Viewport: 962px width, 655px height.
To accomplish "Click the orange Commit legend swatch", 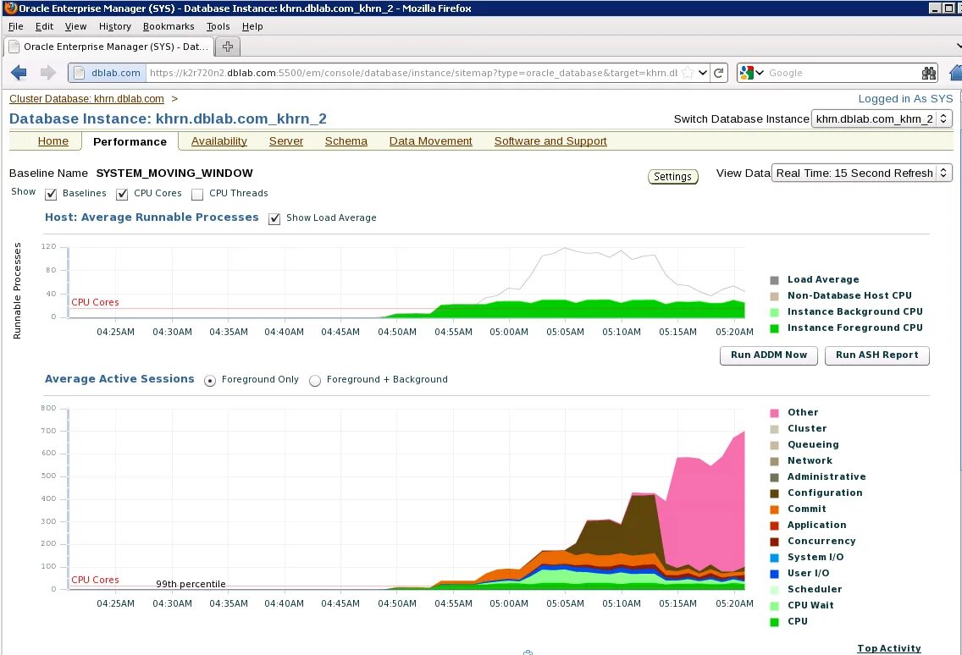I will click(x=774, y=509).
